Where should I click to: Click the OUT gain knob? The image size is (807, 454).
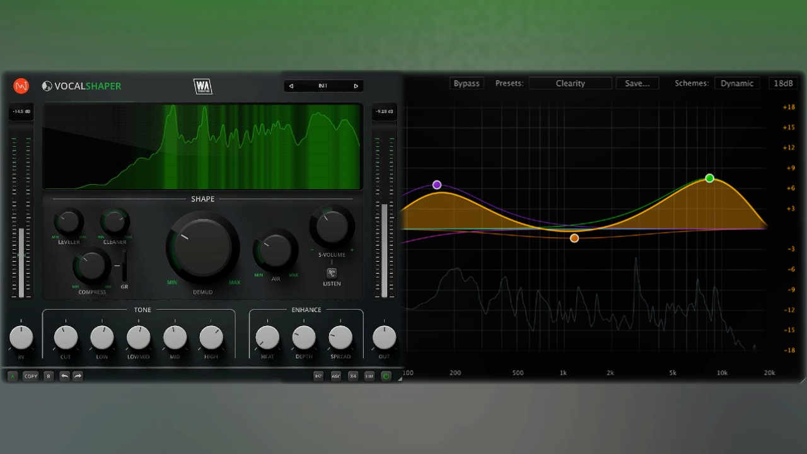384,338
